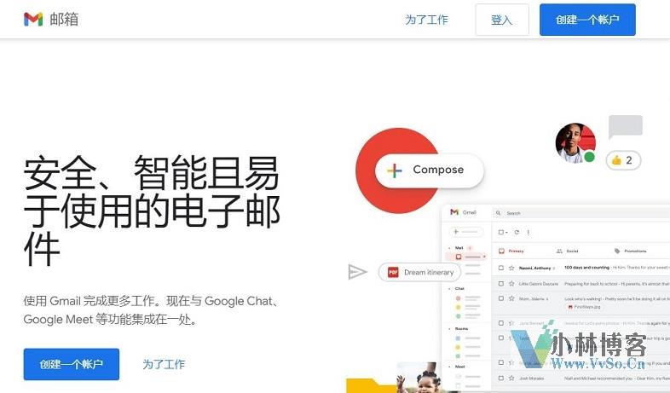Tick the select-all checkbox in the mail toolbar

point(501,233)
